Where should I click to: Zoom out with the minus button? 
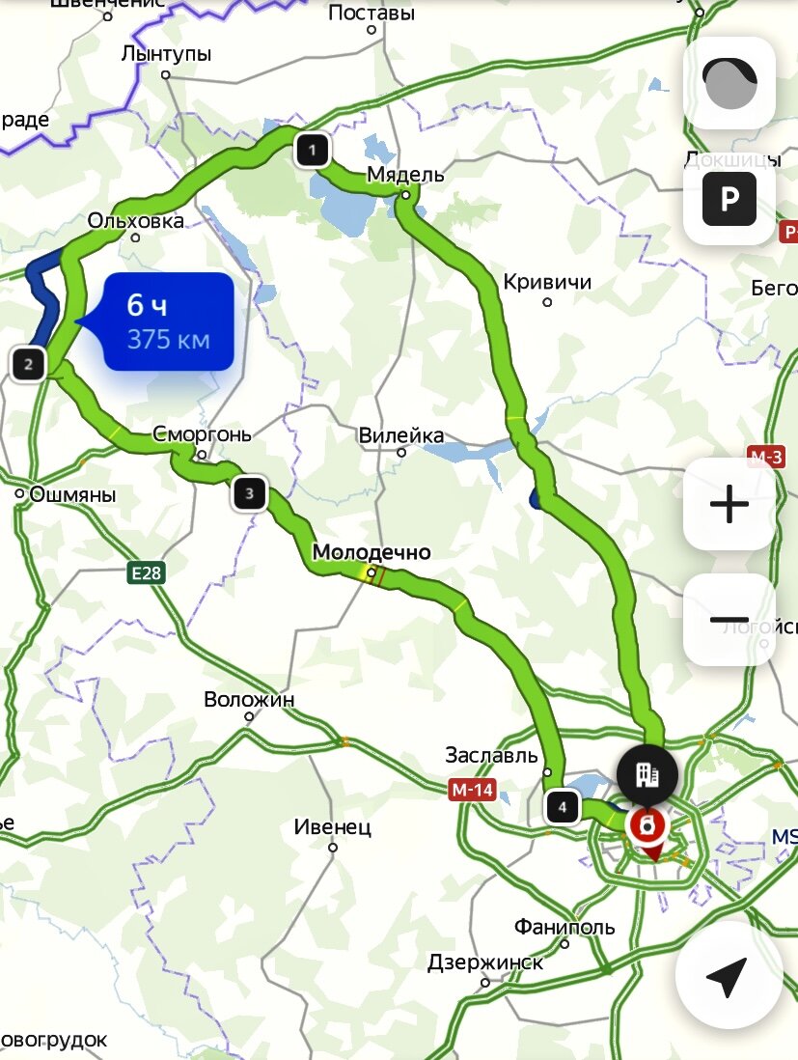729,619
